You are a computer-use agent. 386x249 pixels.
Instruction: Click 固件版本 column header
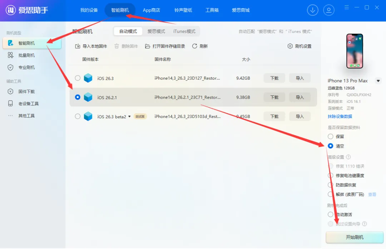tap(90, 59)
